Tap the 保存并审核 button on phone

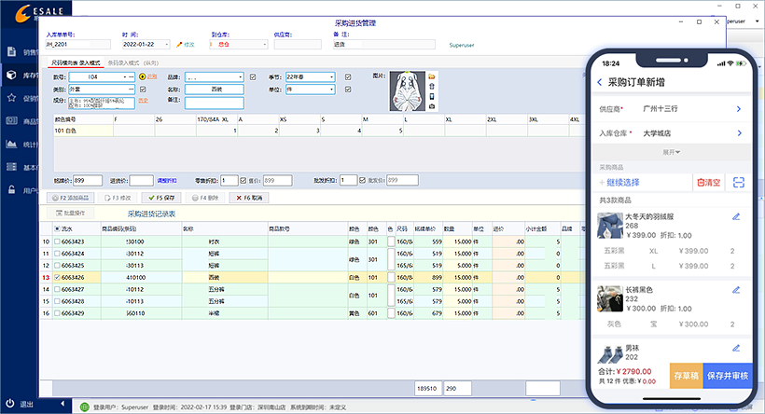728,375
